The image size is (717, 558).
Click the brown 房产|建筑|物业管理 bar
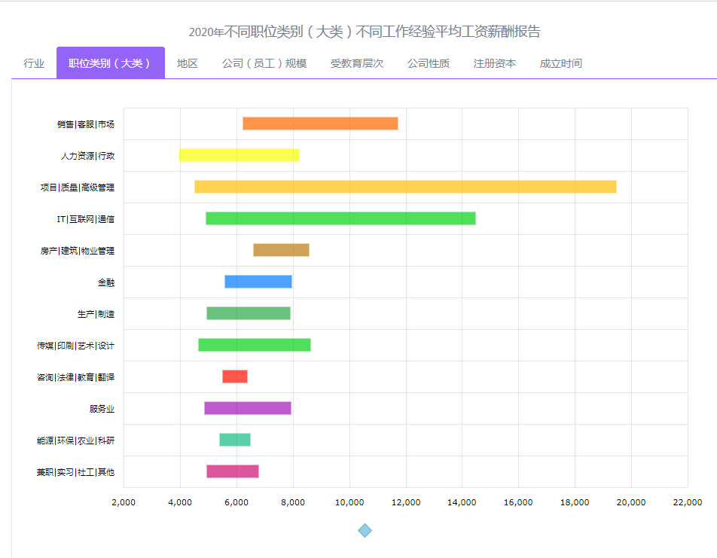[x=281, y=250]
